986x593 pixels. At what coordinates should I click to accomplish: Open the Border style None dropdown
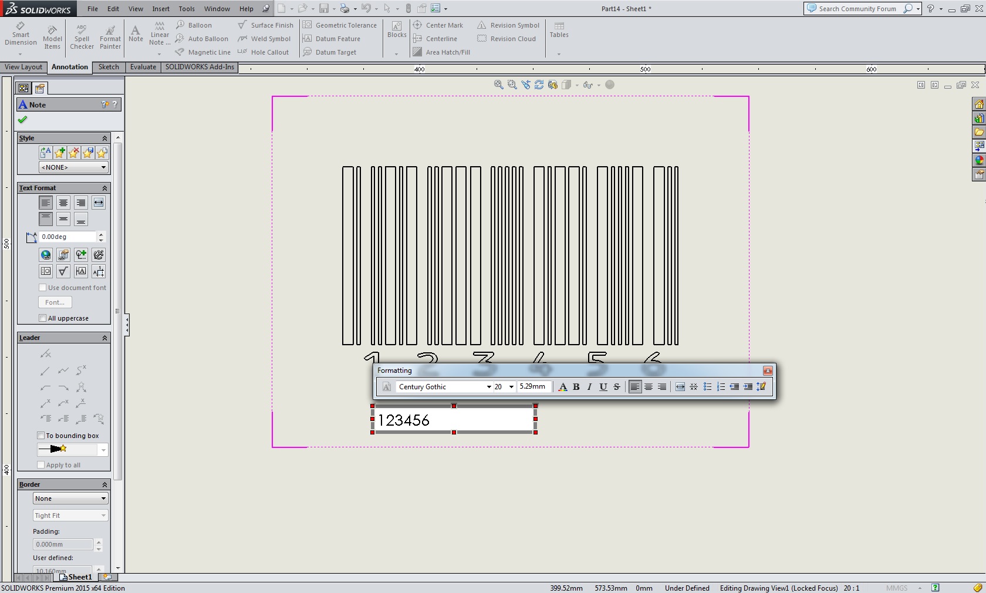click(x=70, y=498)
